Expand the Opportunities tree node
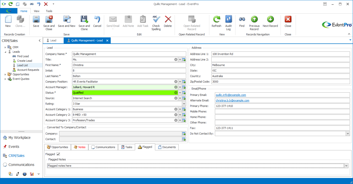The image size is (353, 184). tap(5, 74)
